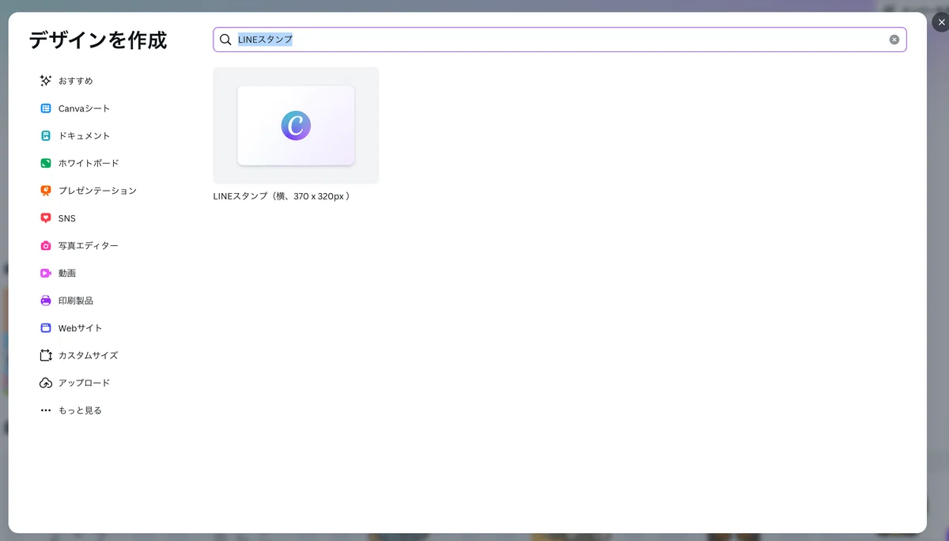Click the 写真エディター camera icon
Screen dimensions: 949x541
coord(46,246)
